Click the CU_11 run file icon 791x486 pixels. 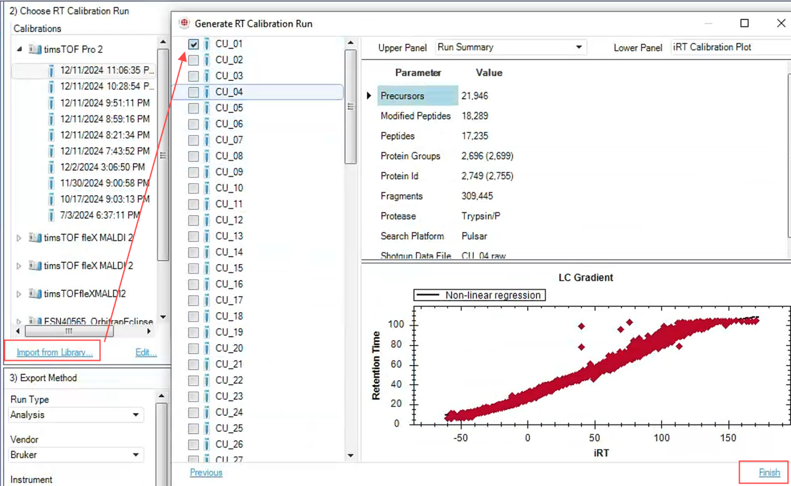pyautogui.click(x=207, y=204)
